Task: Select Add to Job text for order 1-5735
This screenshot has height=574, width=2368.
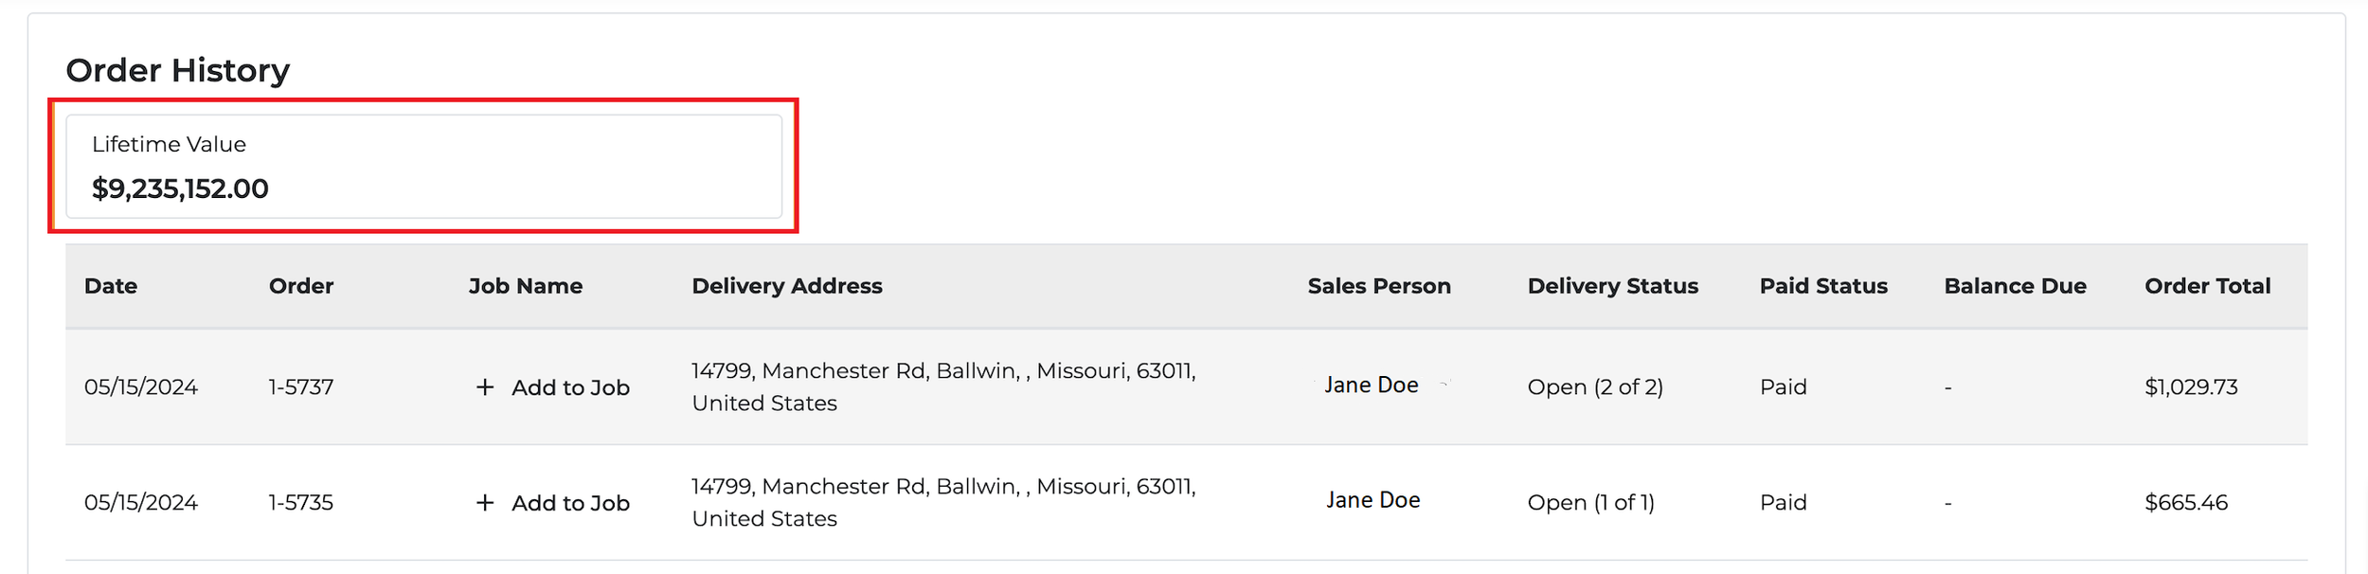Action: coord(570,503)
